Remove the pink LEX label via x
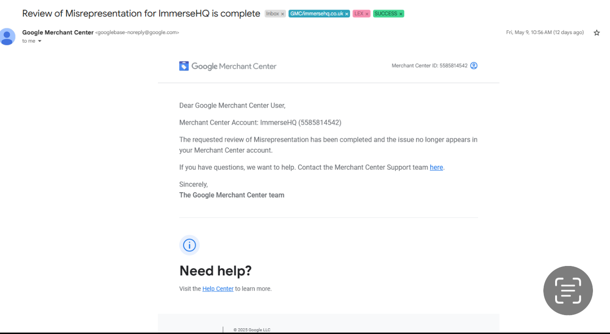 (367, 14)
